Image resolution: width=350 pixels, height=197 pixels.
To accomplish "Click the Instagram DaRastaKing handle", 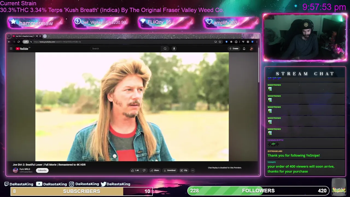I will [x=84, y=184].
